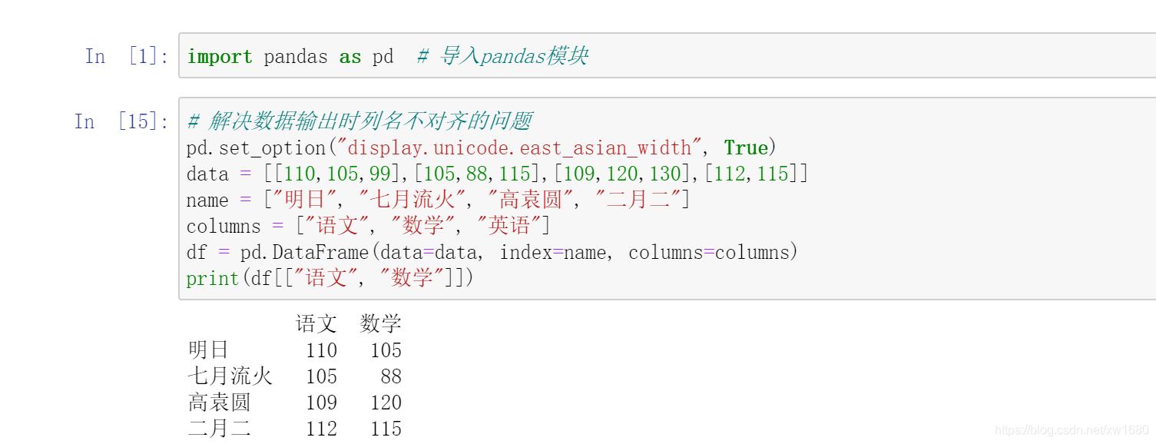Screen dimensions: 1156x444
Task: Click the In [15] cell prompt
Action: pos(121,121)
